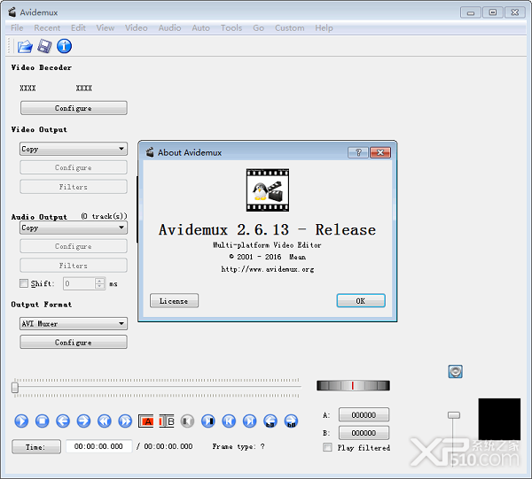
Task: Click the timeline position slider handle
Action: (15, 388)
